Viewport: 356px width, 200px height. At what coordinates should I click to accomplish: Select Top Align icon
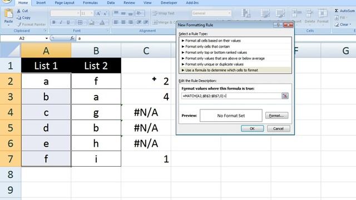[x=116, y=13]
